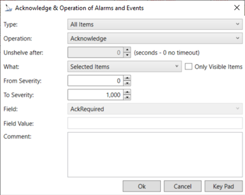Decrease the From Severity value with down arrow
This screenshot has width=245, height=195.
coord(127,83)
